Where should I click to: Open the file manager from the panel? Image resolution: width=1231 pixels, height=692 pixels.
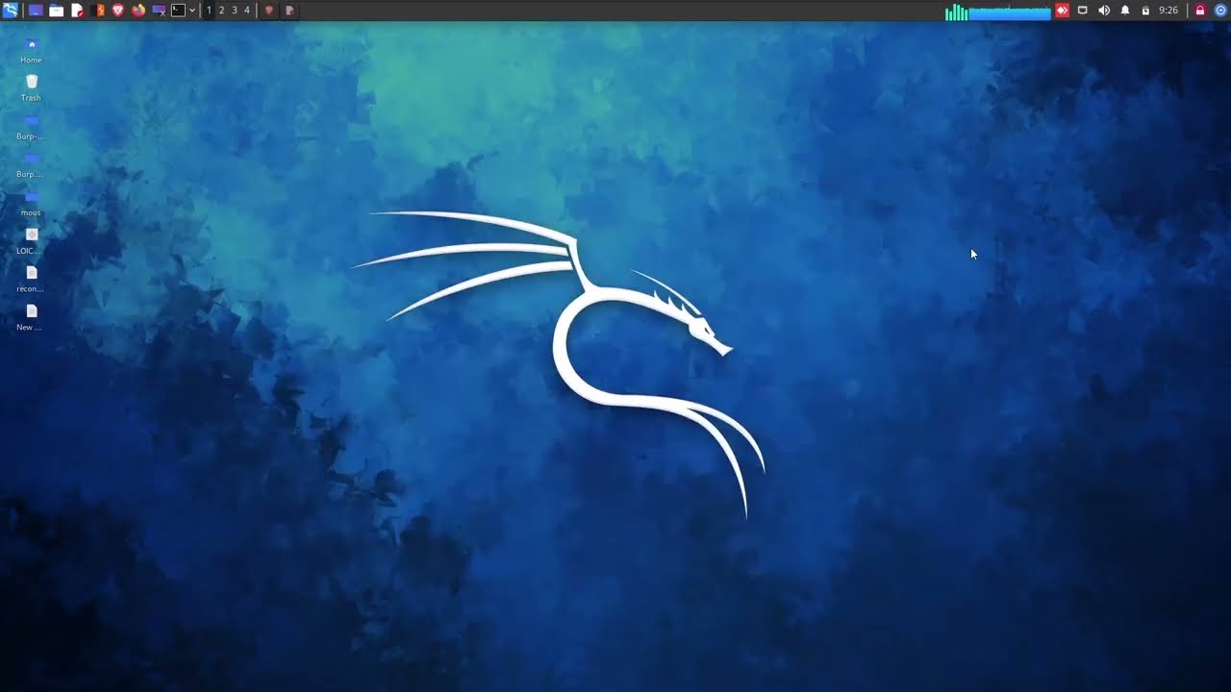(x=57, y=11)
